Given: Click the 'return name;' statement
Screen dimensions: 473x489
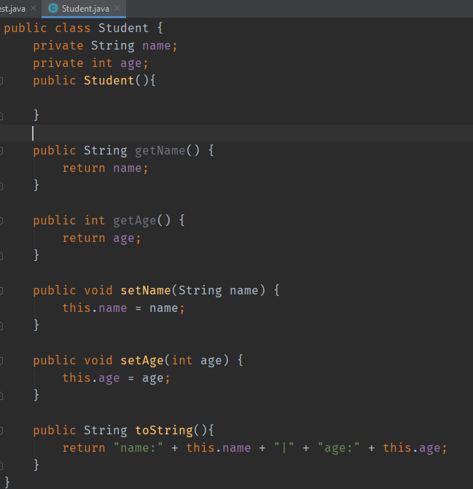Looking at the screenshot, I should pos(106,168).
